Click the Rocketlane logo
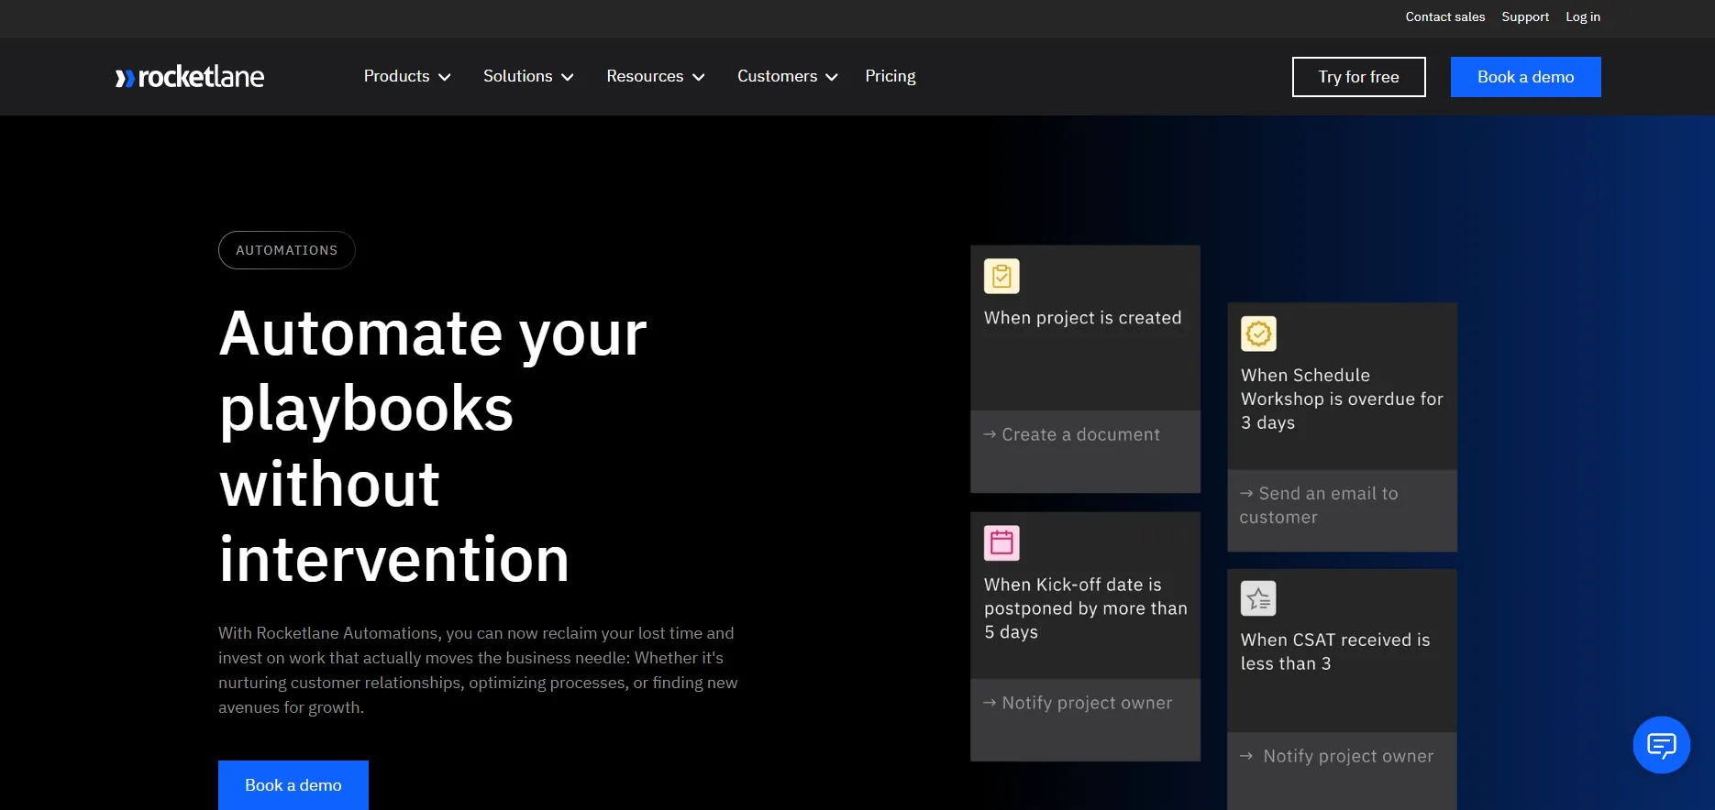Screen dimensions: 1715x810 pos(190,77)
